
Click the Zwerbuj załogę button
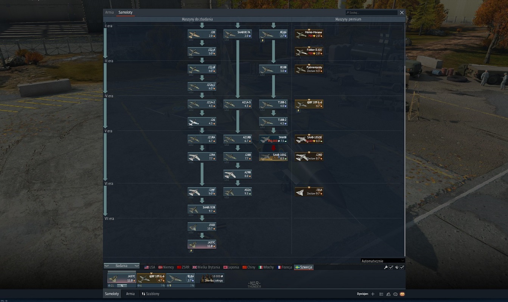(x=210, y=278)
